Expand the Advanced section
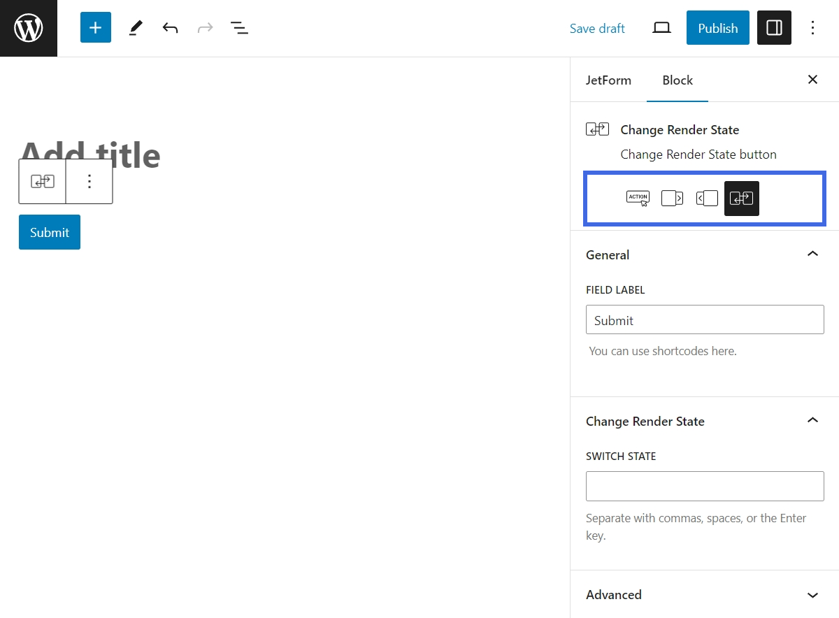This screenshot has height=618, width=839. [812, 594]
